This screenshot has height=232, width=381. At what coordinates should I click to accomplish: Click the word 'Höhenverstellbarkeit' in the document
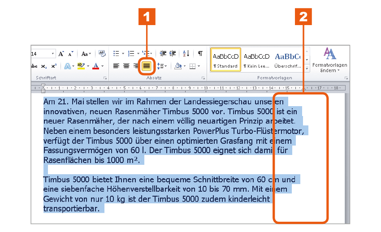(x=143, y=189)
